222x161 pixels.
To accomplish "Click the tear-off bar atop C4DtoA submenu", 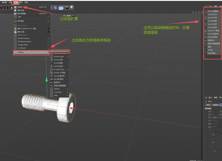I will 60,51.
